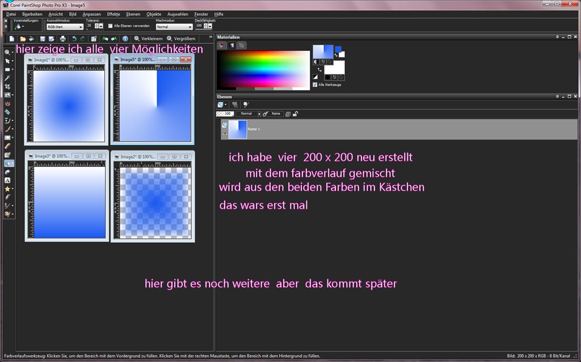Toggle foreground transparent material button
The width and height of the screenshot is (581, 362).
point(330,61)
